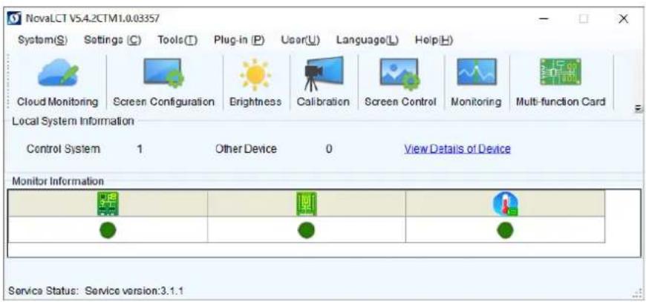
Task: Click the NovaLCT title bar app icon
Action: 14,19
